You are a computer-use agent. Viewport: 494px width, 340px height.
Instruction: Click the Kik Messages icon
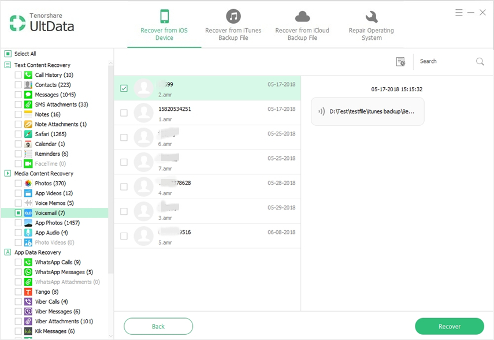(x=28, y=331)
